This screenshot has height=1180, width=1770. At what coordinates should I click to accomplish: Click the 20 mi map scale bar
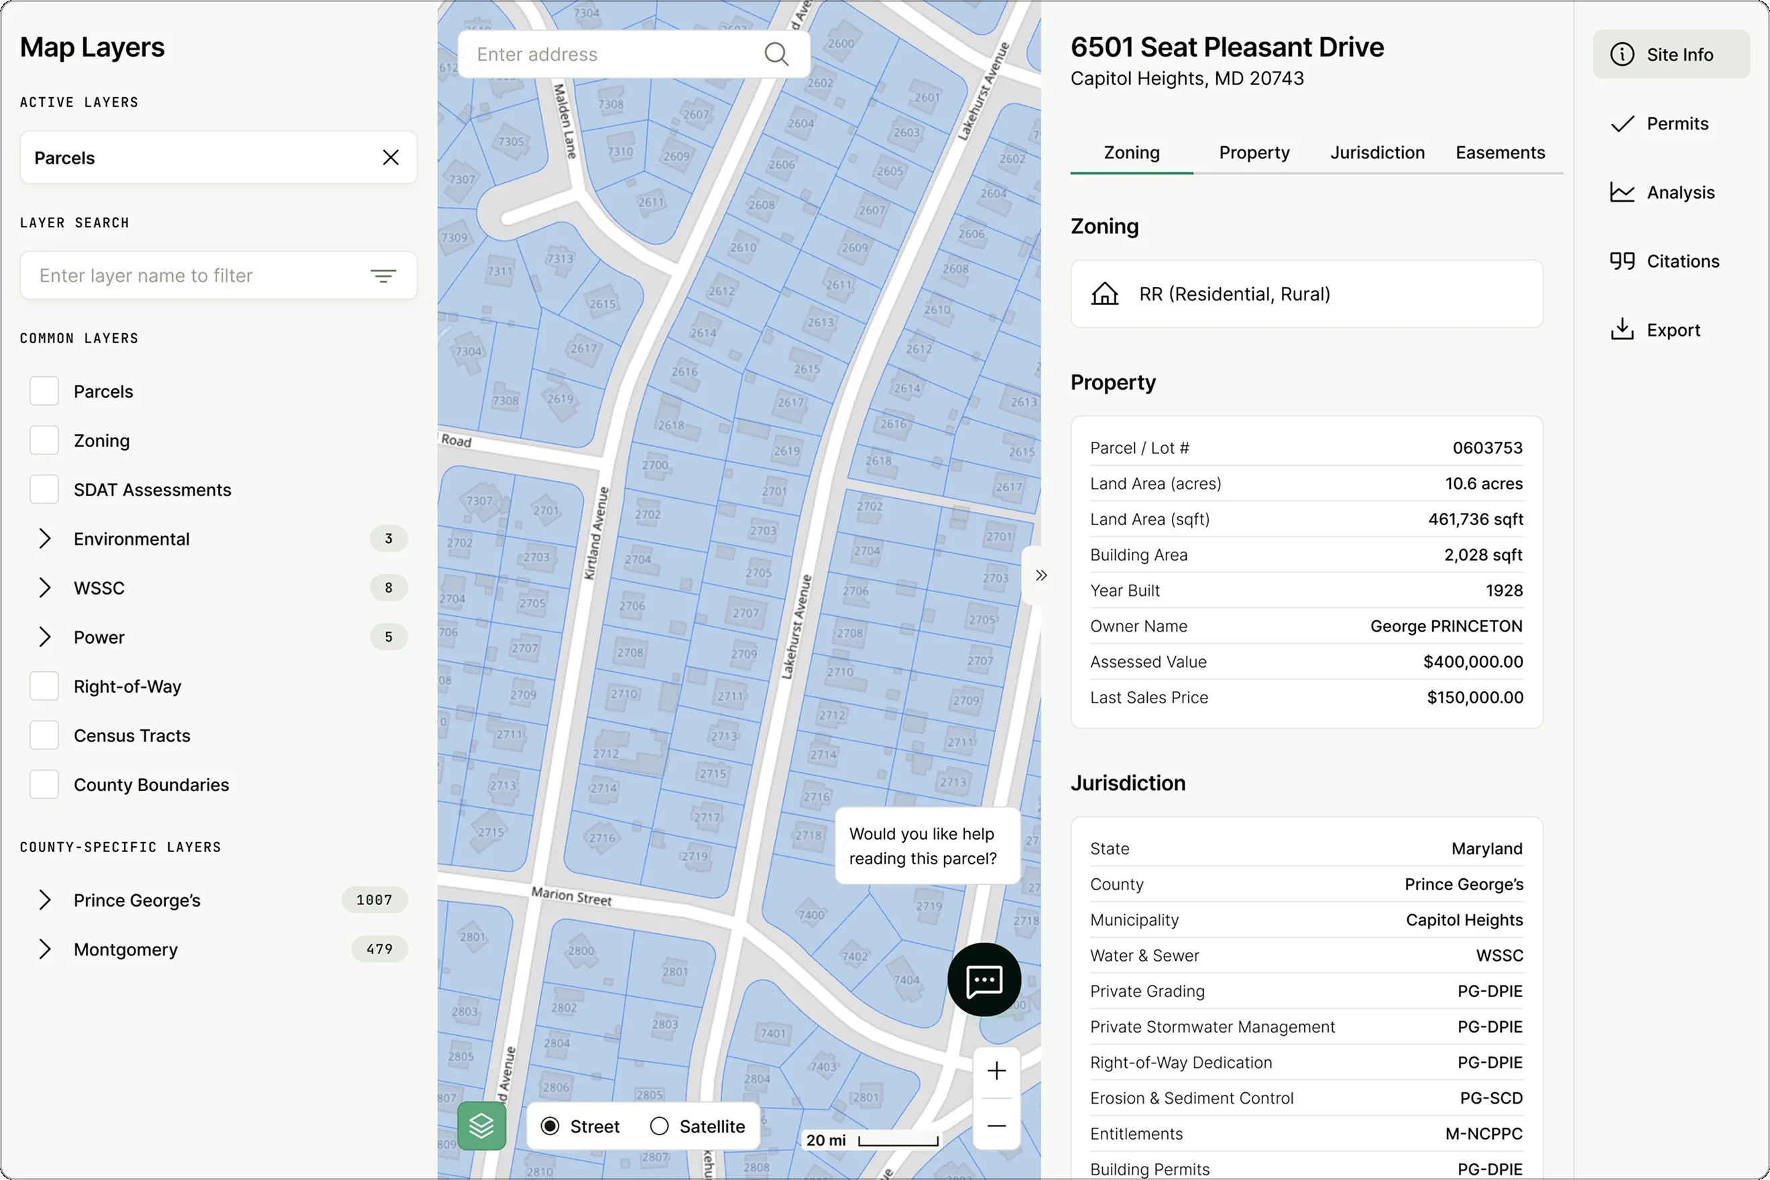pyautogui.click(x=872, y=1140)
